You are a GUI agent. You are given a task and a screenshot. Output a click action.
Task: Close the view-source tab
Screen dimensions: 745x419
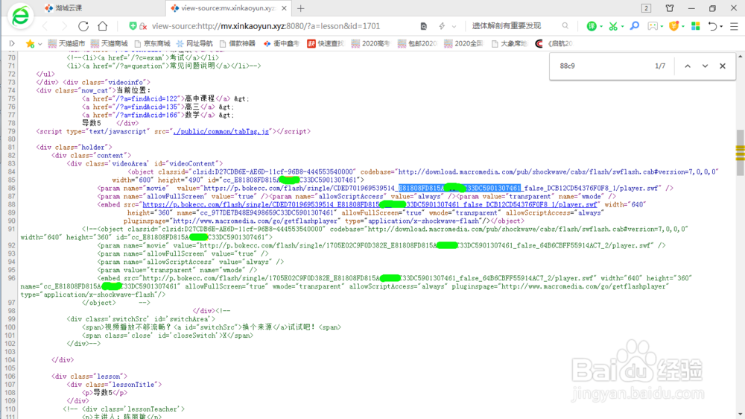(284, 8)
